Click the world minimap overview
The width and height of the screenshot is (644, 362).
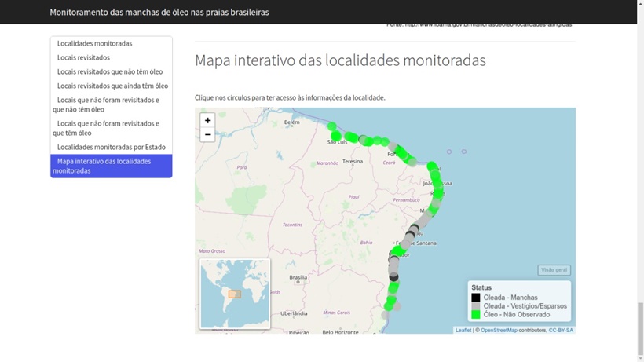tap(235, 294)
